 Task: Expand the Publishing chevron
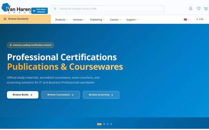(104, 20)
